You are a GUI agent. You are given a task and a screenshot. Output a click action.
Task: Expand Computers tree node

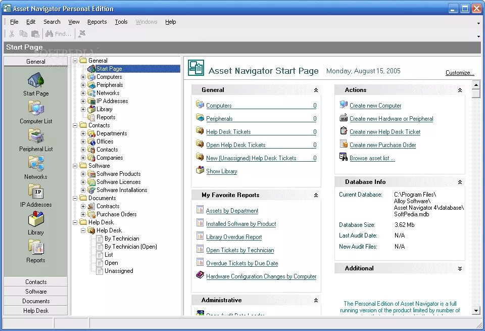pos(83,77)
